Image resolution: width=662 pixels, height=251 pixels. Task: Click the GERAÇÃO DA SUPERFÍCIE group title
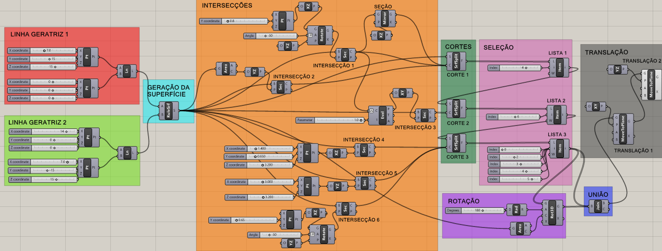(x=168, y=91)
